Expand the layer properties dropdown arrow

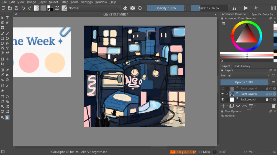255,106
